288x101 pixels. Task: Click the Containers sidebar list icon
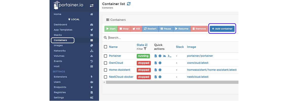92,40
